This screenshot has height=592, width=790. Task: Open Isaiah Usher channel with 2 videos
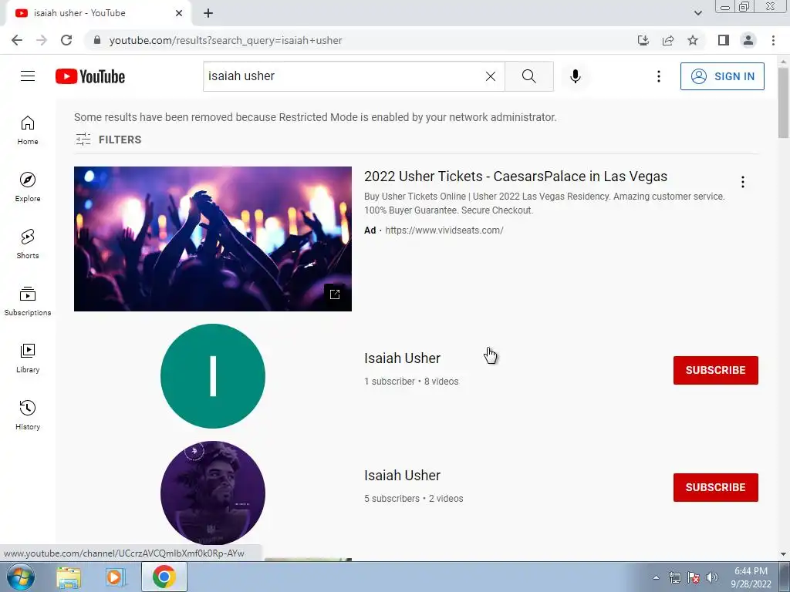(402, 475)
